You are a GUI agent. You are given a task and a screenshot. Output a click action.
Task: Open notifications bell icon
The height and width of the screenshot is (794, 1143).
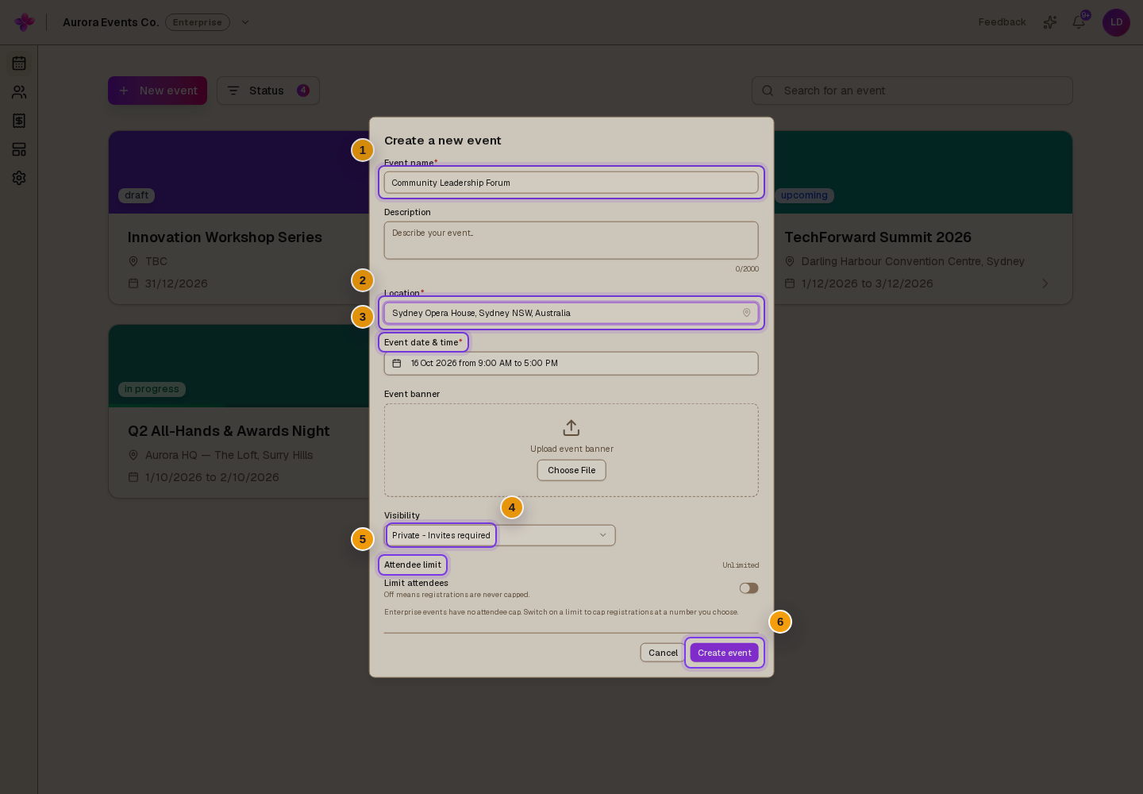pyautogui.click(x=1079, y=22)
